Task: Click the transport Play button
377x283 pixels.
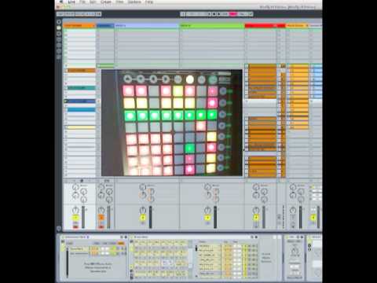Action: coord(210,14)
